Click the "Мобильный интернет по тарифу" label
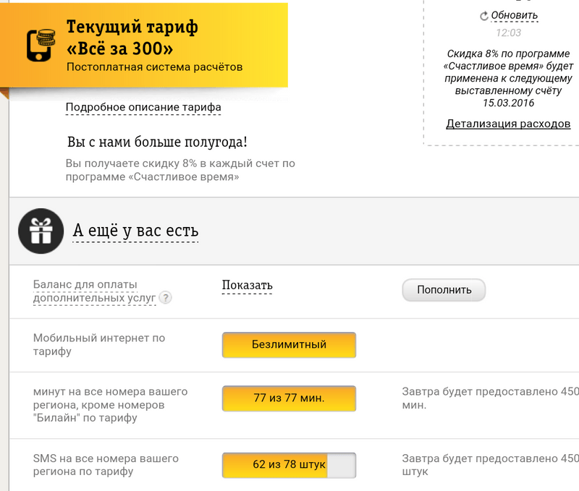Image resolution: width=579 pixels, height=491 pixels. pos(99,344)
